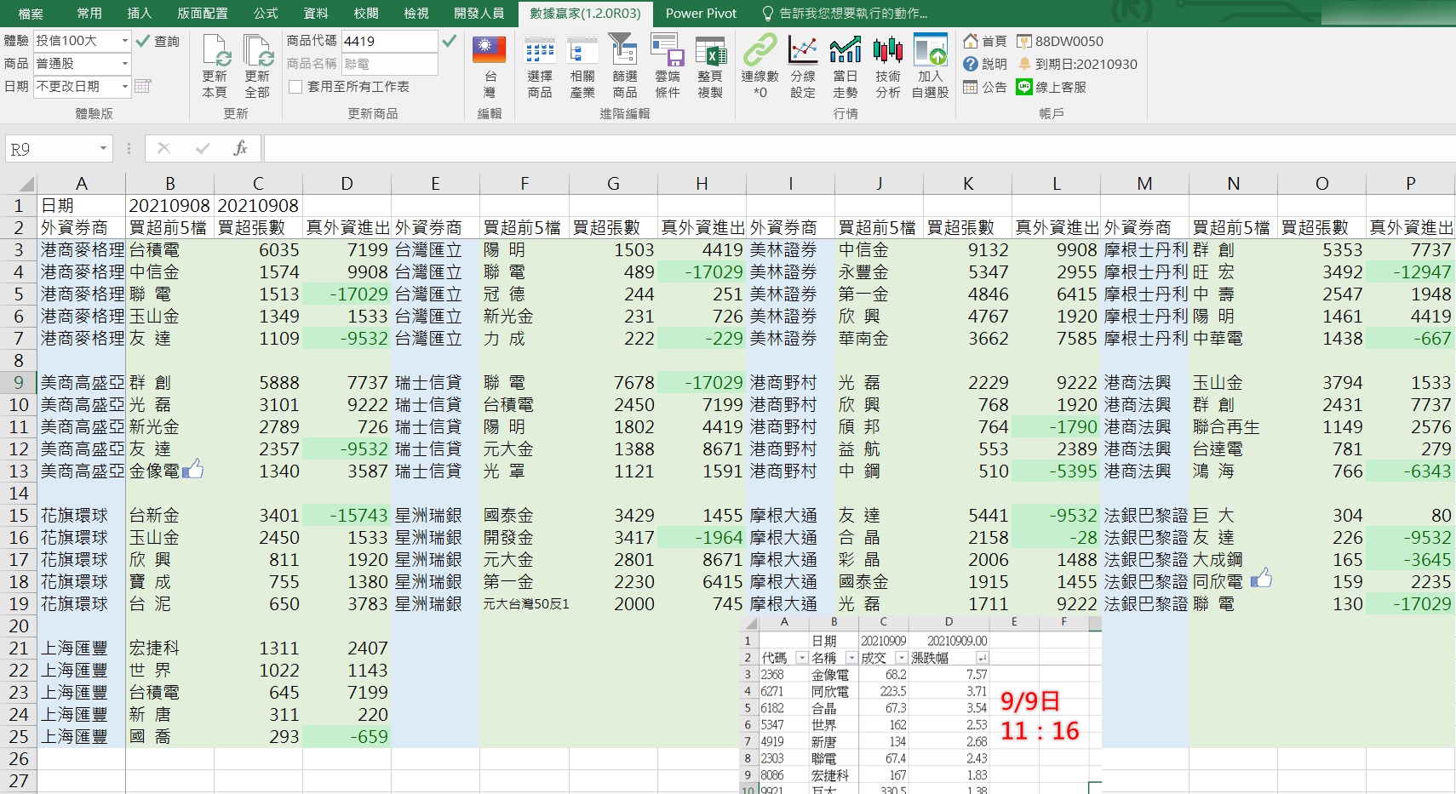Switch to the Power Pivot tab
The height and width of the screenshot is (794, 1456).
coord(701,14)
